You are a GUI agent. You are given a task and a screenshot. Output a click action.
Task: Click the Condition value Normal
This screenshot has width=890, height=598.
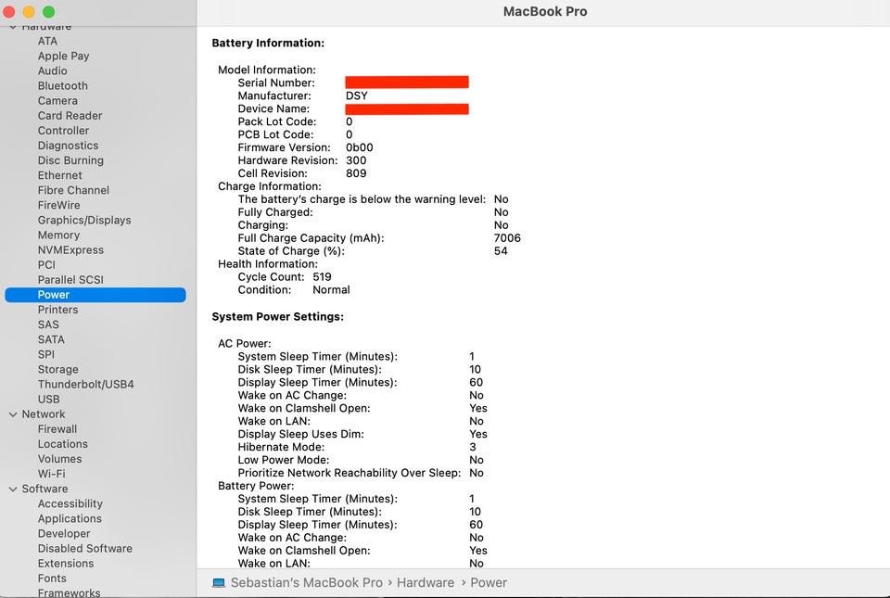[x=331, y=290]
